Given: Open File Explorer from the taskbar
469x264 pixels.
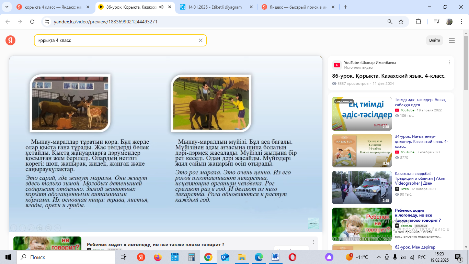Looking at the screenshot, I should tap(242, 257).
